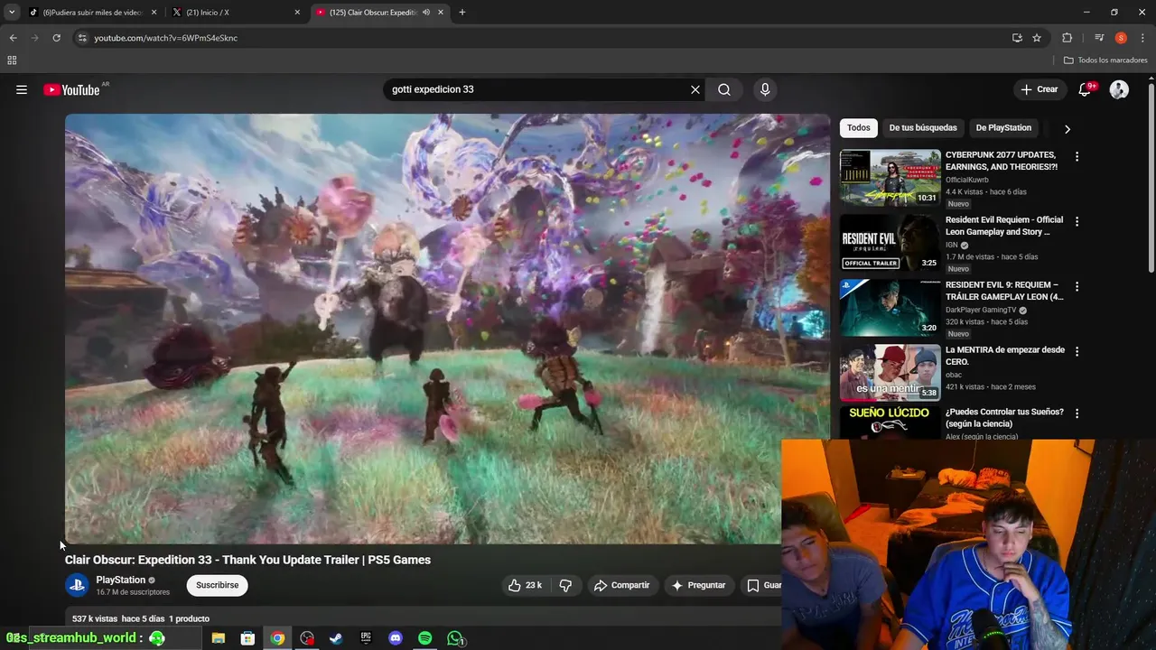This screenshot has height=650, width=1156.
Task: Start voice search with microphone icon
Action: (x=765, y=89)
